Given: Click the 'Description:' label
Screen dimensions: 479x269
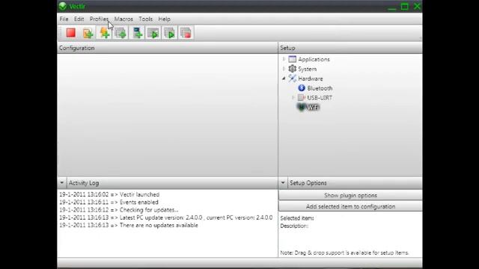Looking at the screenshot, I should tap(294, 226).
